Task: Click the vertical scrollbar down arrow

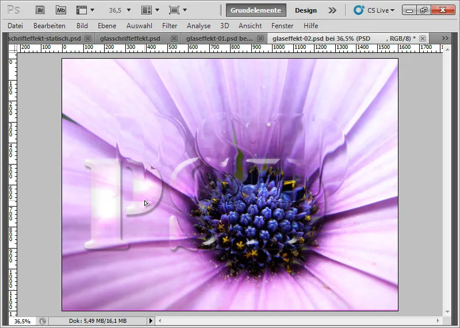Action: click(447, 312)
